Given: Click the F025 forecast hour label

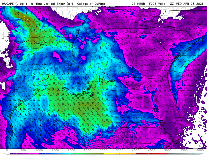Looking at the screenshot, I should click(x=153, y=4).
